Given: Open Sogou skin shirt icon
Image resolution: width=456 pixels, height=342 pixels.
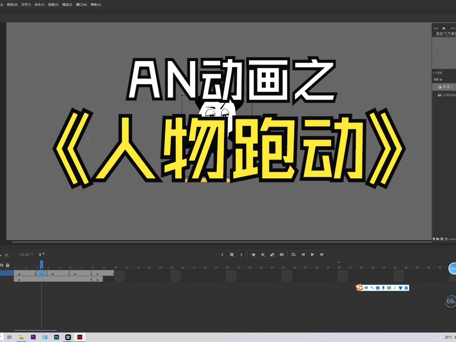Looking at the screenshot, I should (x=401, y=288).
